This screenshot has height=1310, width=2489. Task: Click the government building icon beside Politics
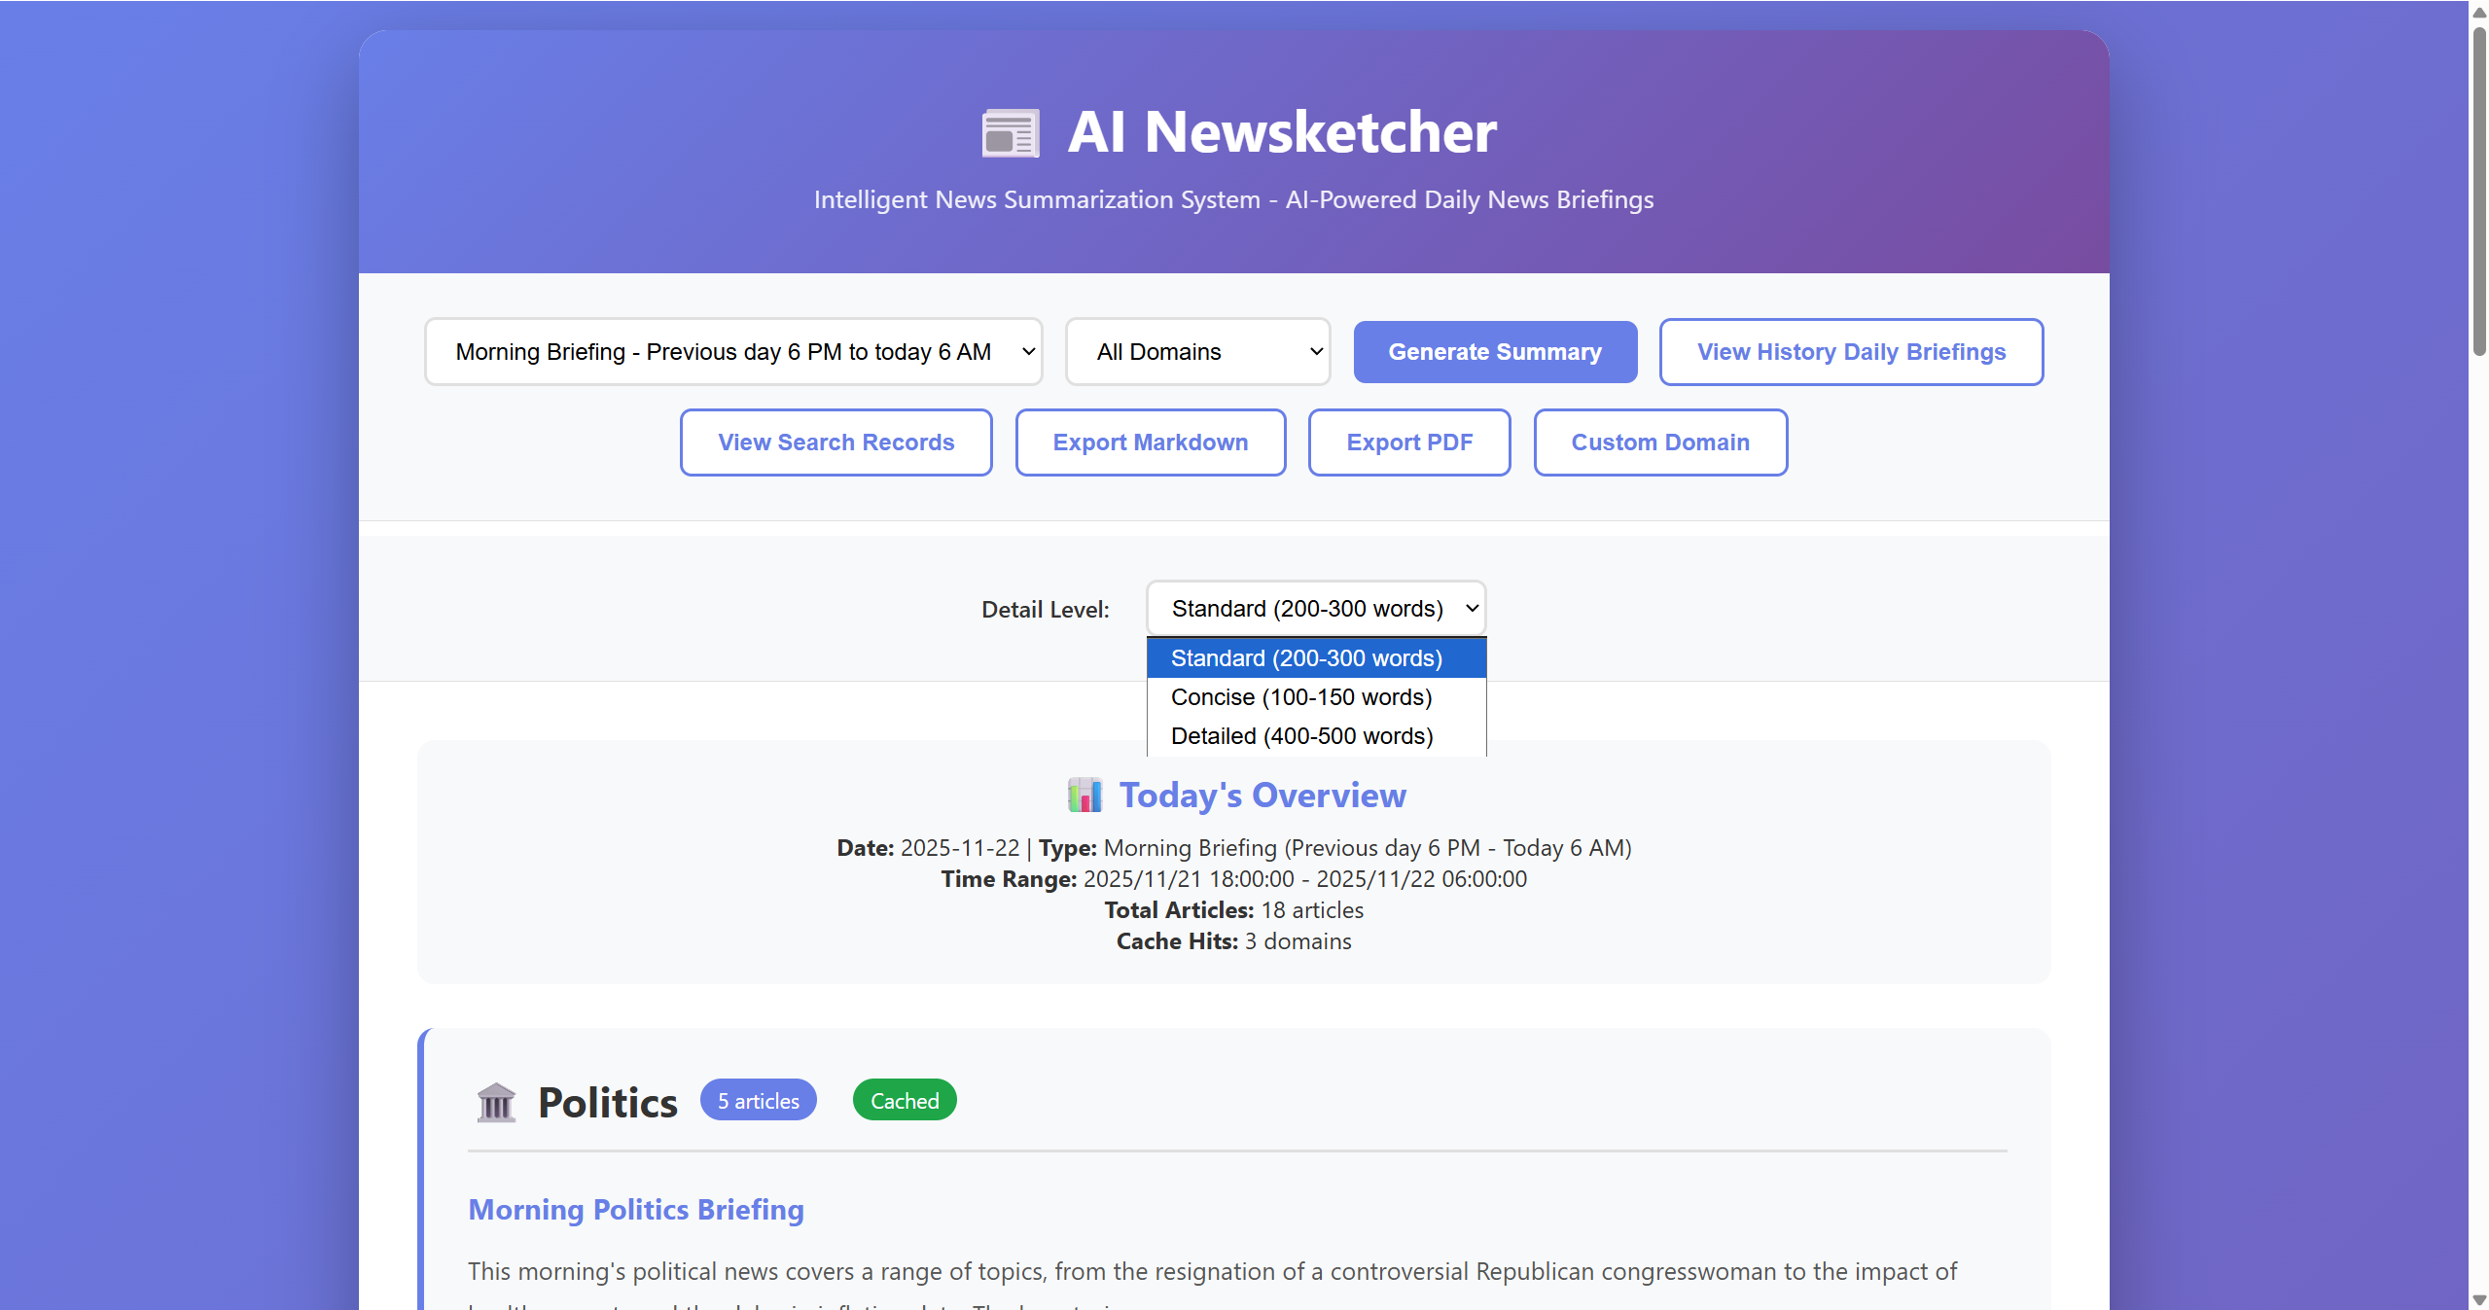(496, 1102)
